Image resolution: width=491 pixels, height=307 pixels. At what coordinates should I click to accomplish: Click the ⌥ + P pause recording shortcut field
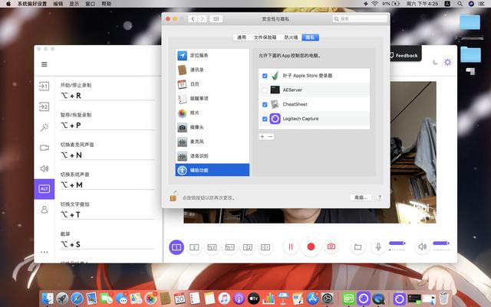tap(107, 125)
